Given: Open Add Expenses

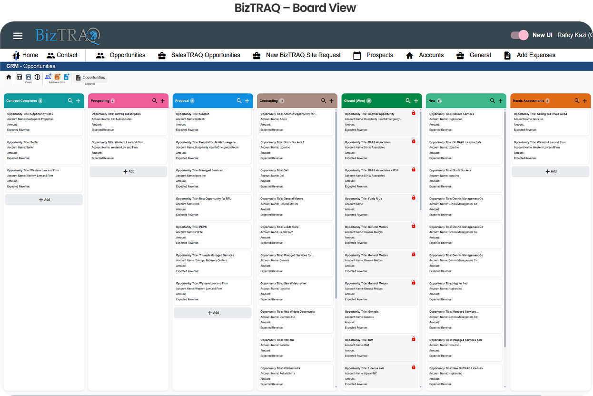Looking at the screenshot, I should coord(529,55).
